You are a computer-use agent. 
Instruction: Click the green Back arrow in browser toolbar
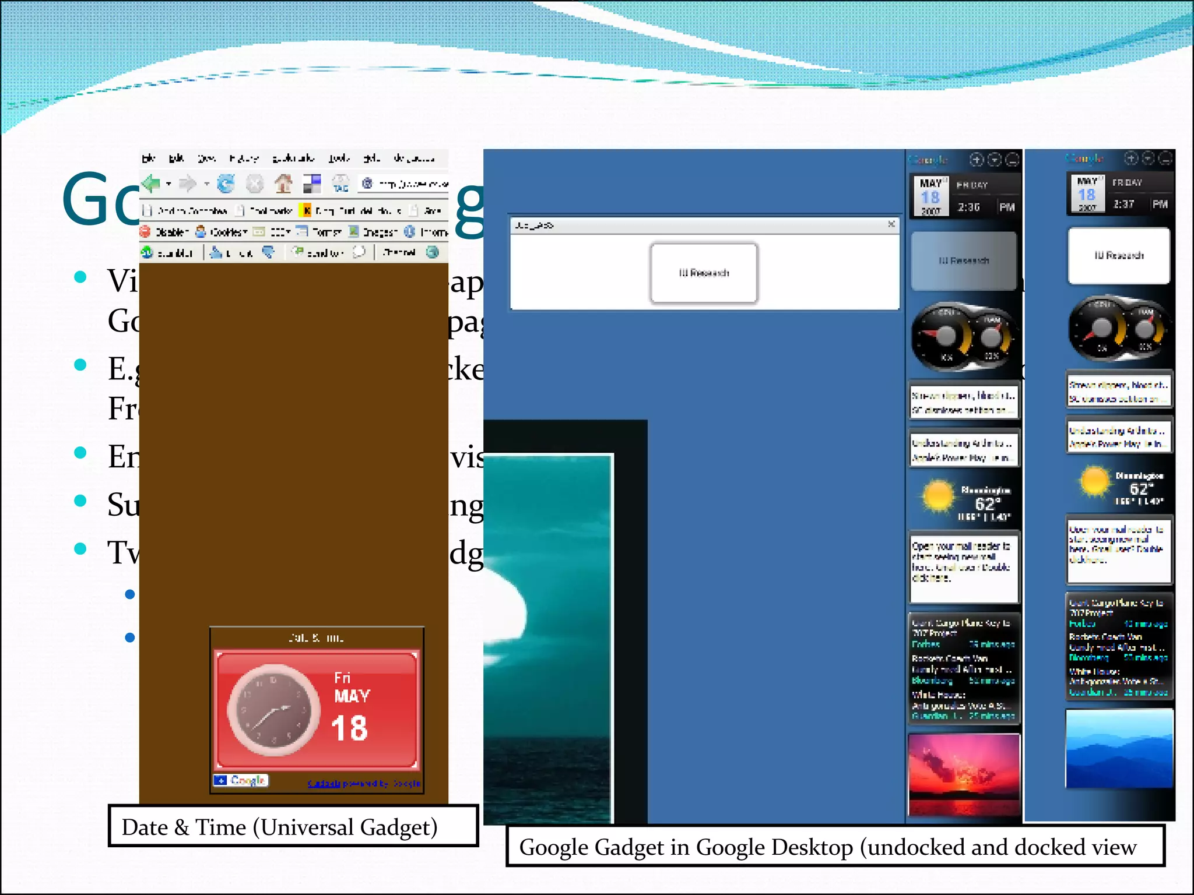point(151,184)
